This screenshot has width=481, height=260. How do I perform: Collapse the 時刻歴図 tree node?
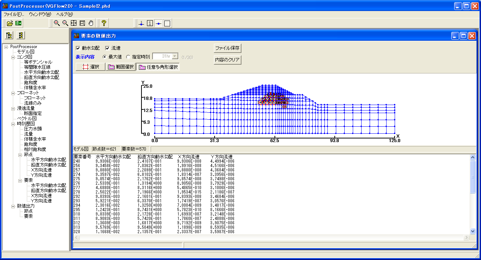coord(13,124)
